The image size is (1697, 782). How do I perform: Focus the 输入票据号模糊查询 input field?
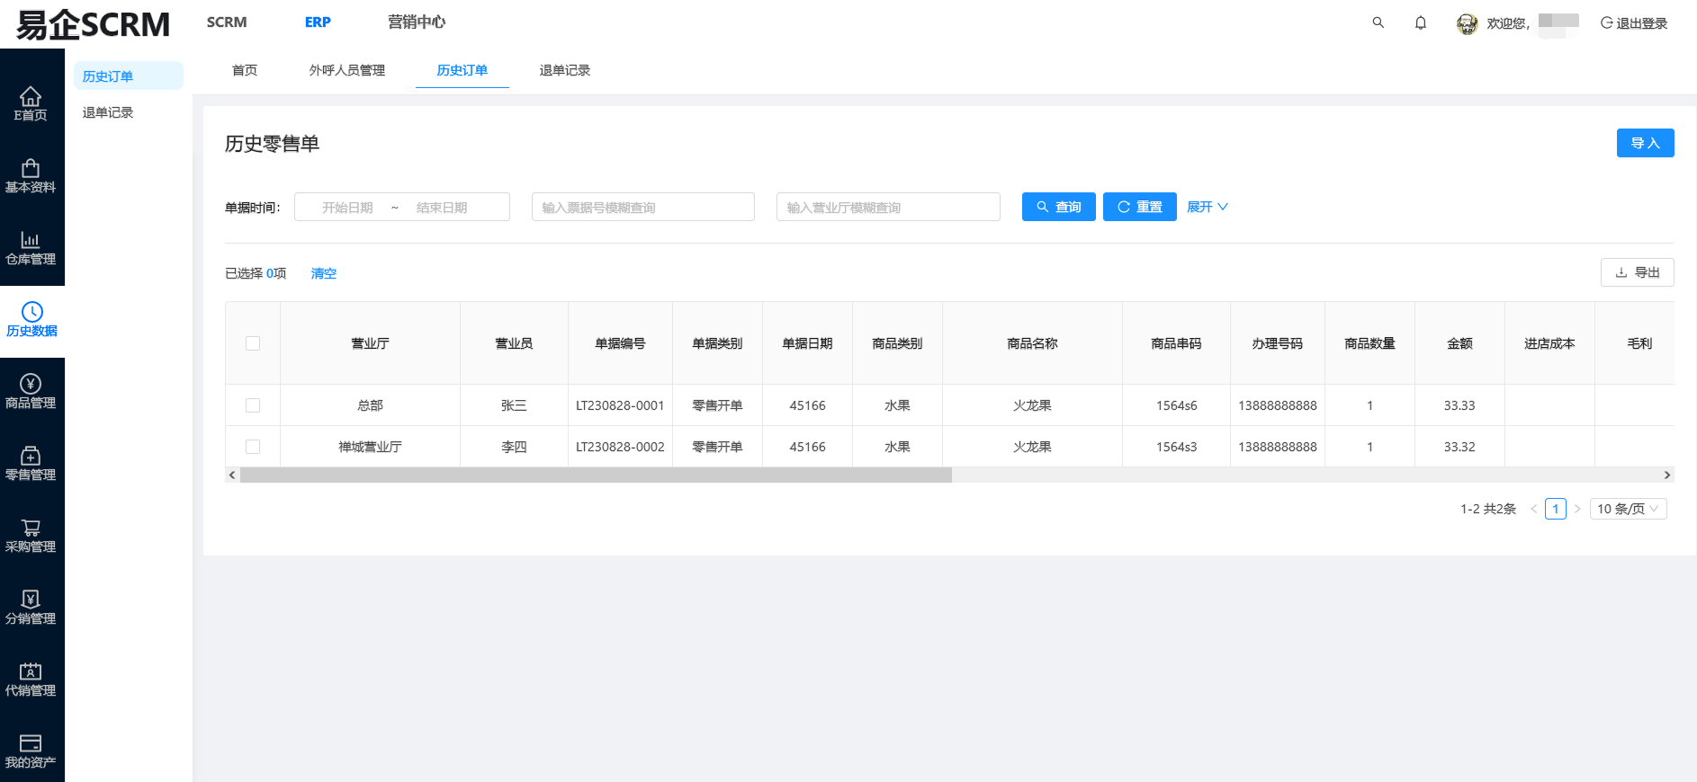pos(643,207)
